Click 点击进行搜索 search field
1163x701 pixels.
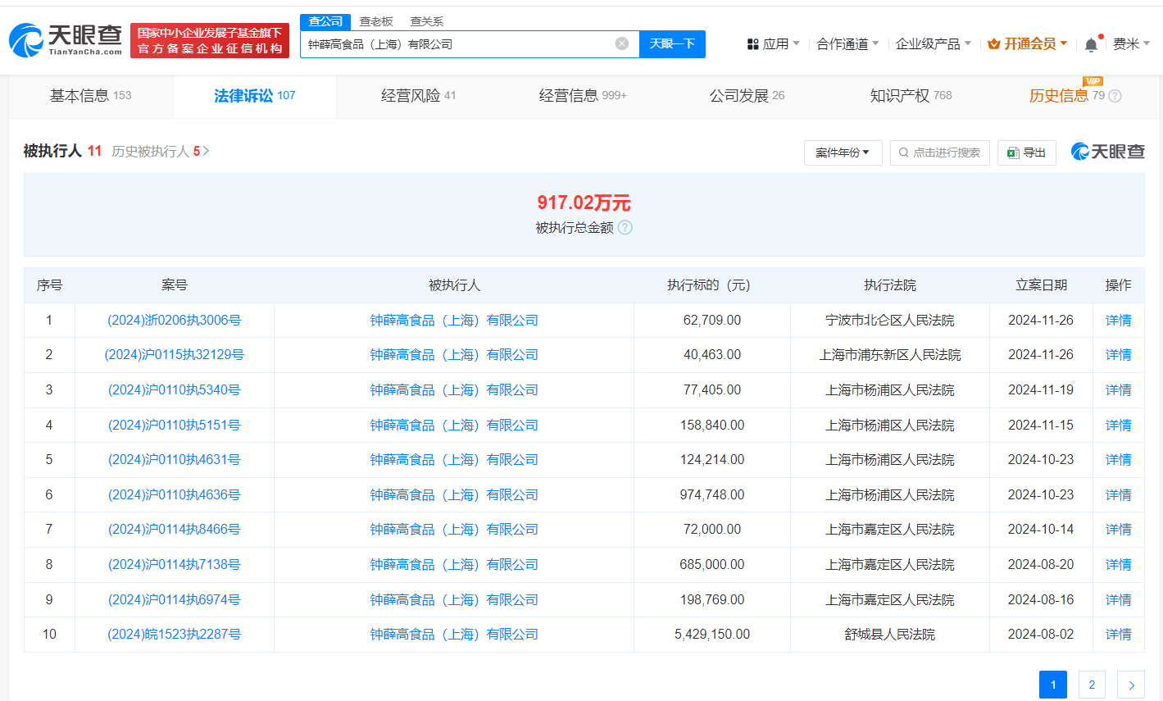pyautogui.click(x=939, y=152)
